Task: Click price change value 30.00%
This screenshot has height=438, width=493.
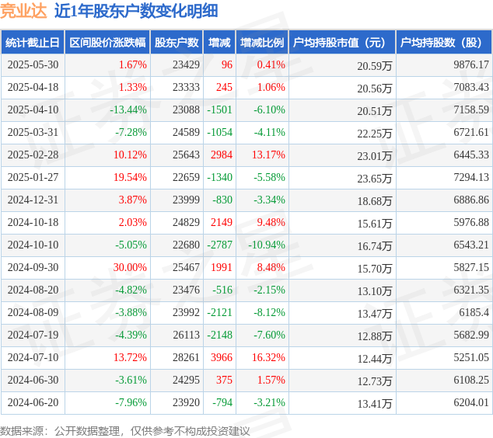Action: tap(130, 267)
